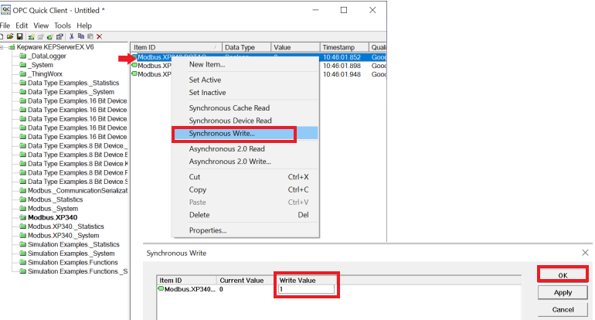
Task: Click the Open file toolbar icon
Action: [x=11, y=36]
